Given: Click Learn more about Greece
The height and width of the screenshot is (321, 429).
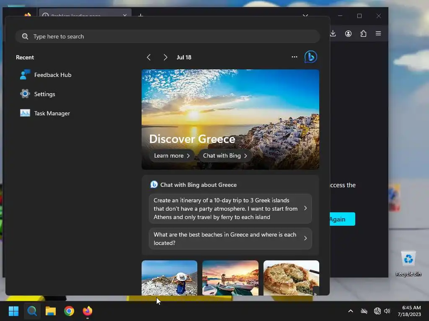Looking at the screenshot, I should pyautogui.click(x=172, y=155).
